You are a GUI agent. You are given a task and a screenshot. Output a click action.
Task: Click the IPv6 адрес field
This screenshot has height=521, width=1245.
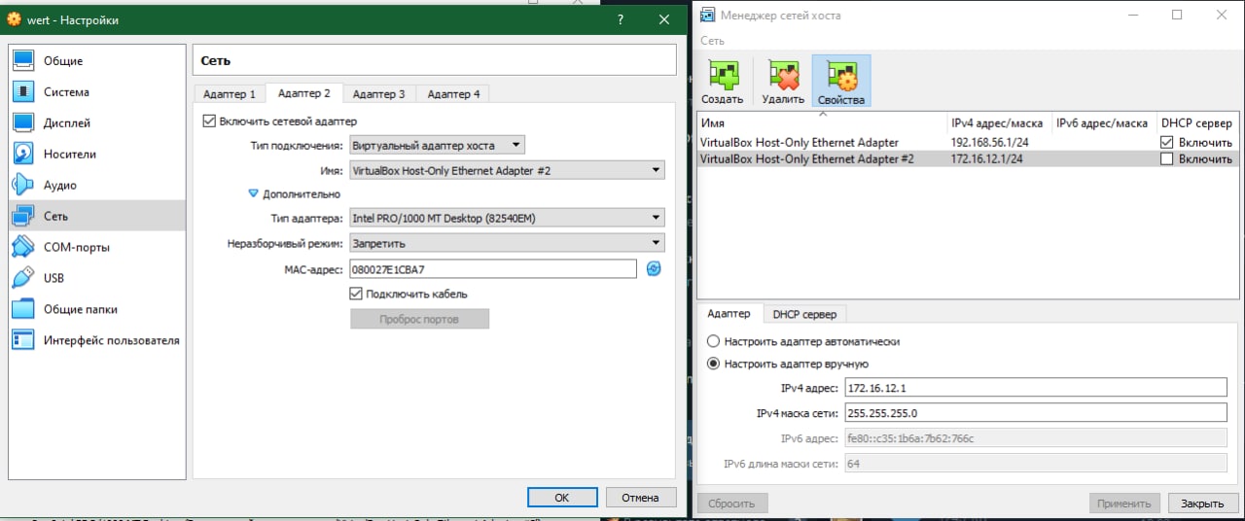[x=1036, y=438]
